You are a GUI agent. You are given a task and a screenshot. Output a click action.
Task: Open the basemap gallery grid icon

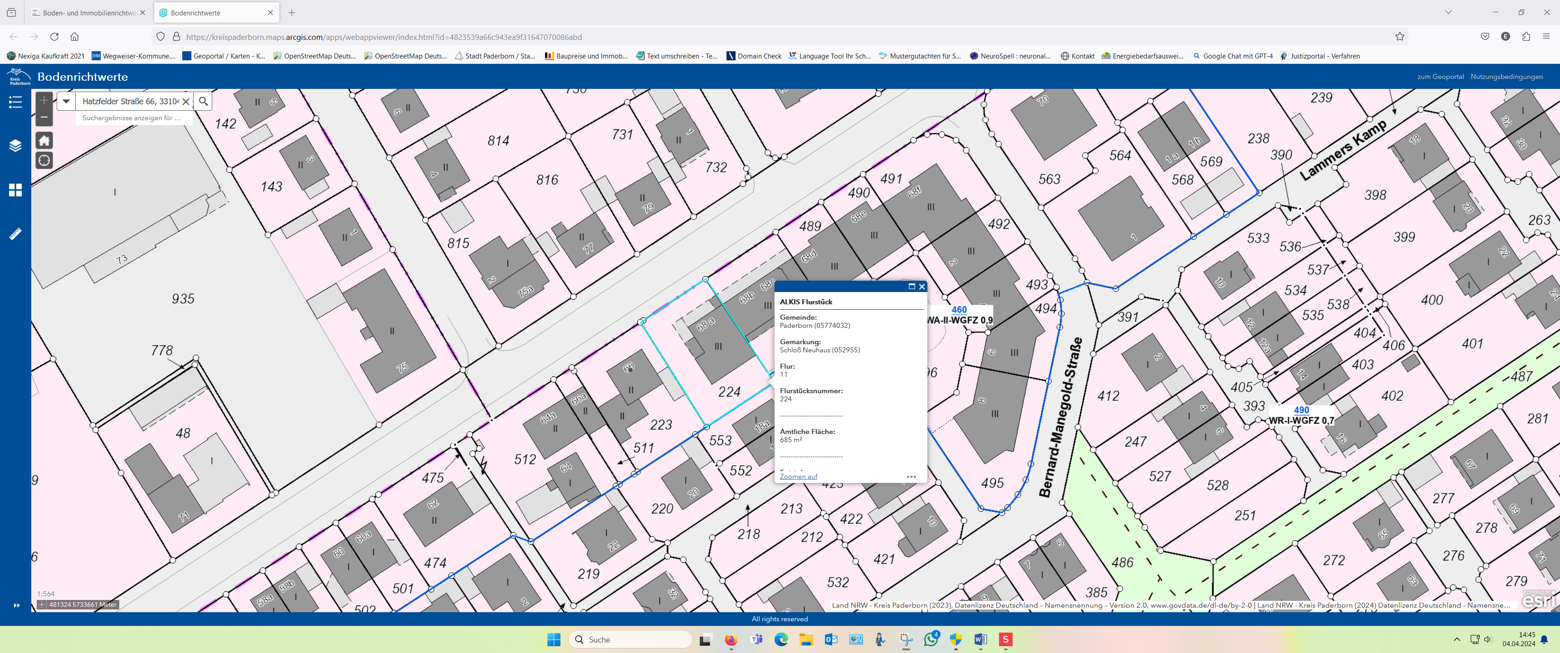(x=15, y=190)
